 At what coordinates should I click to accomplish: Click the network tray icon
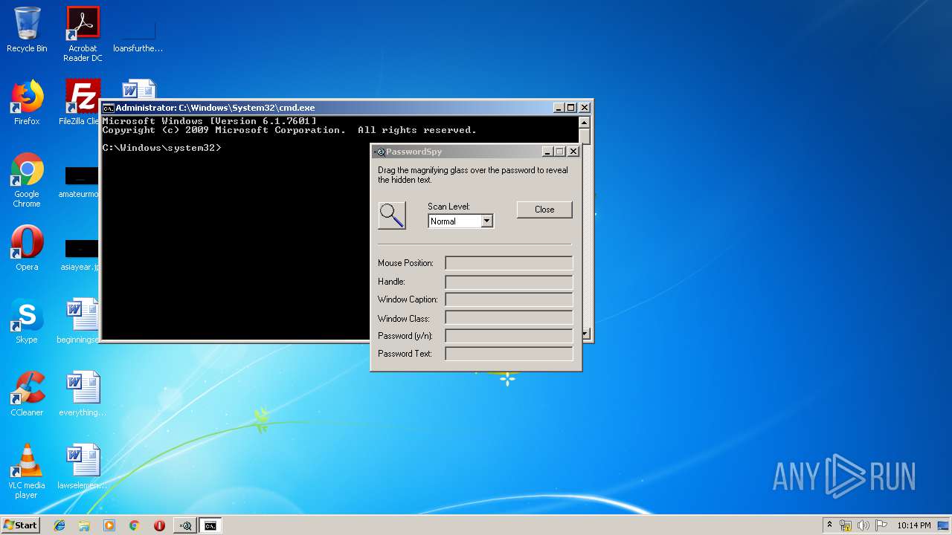point(846,525)
